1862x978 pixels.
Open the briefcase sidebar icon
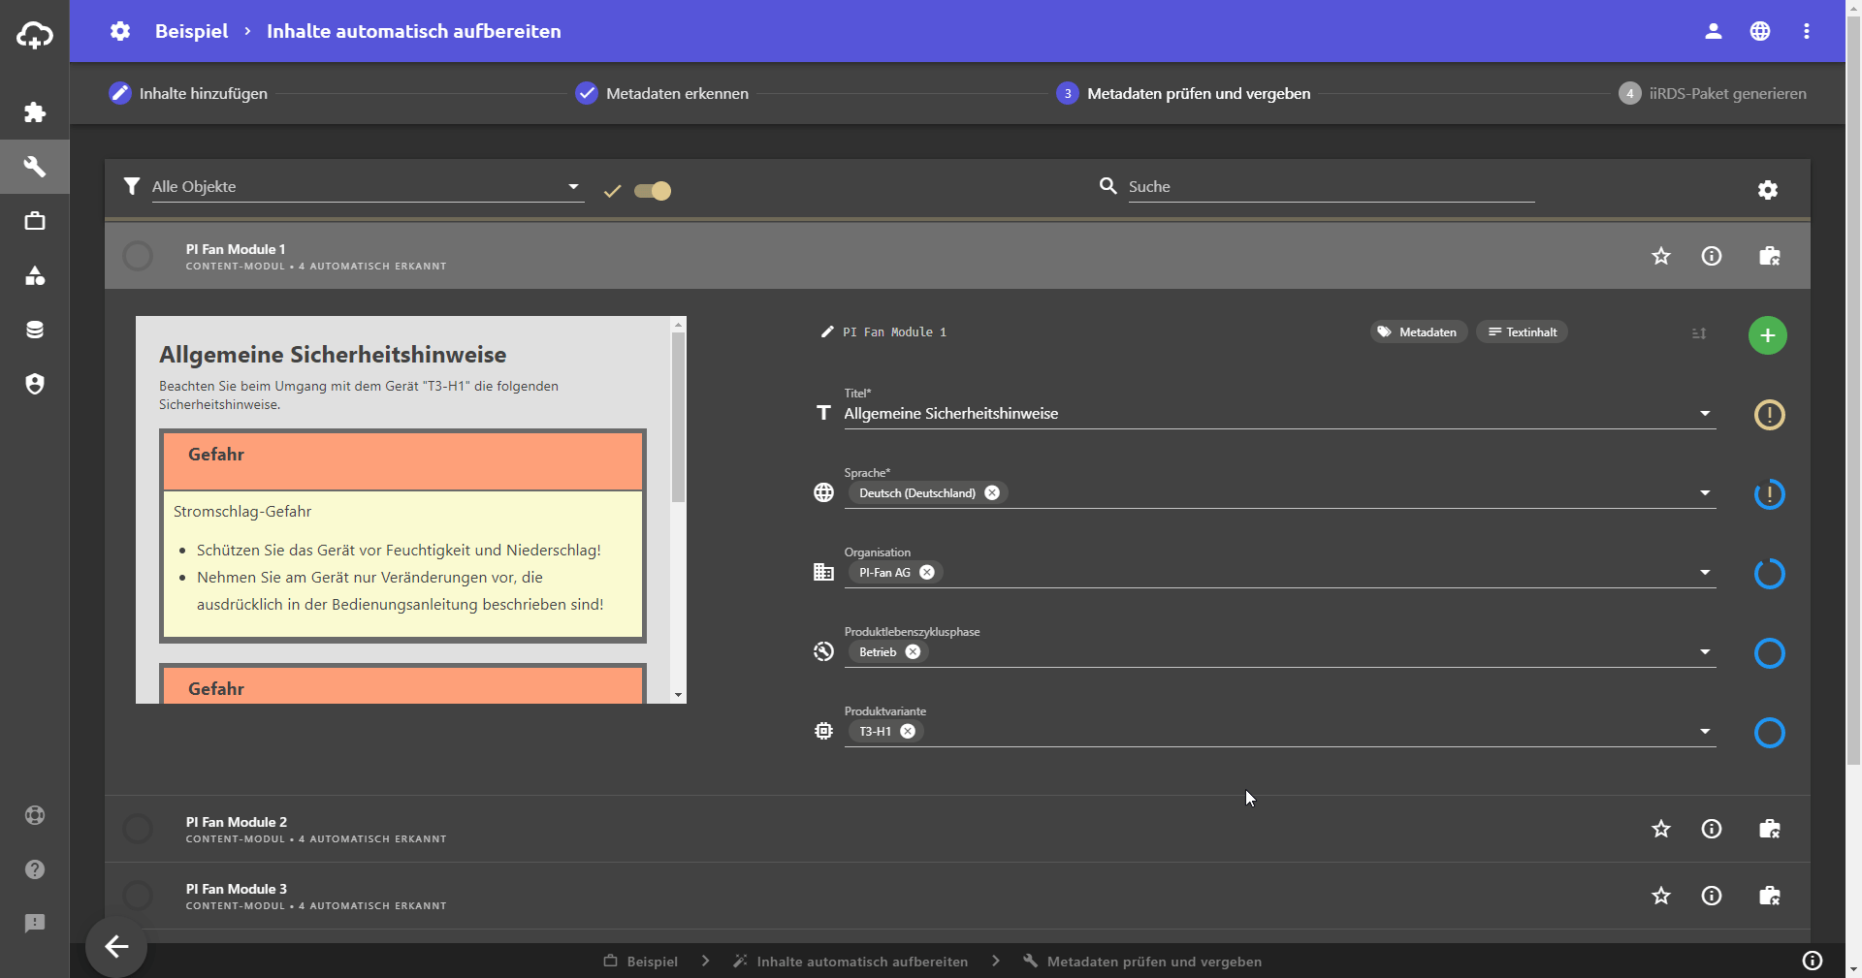(35, 221)
